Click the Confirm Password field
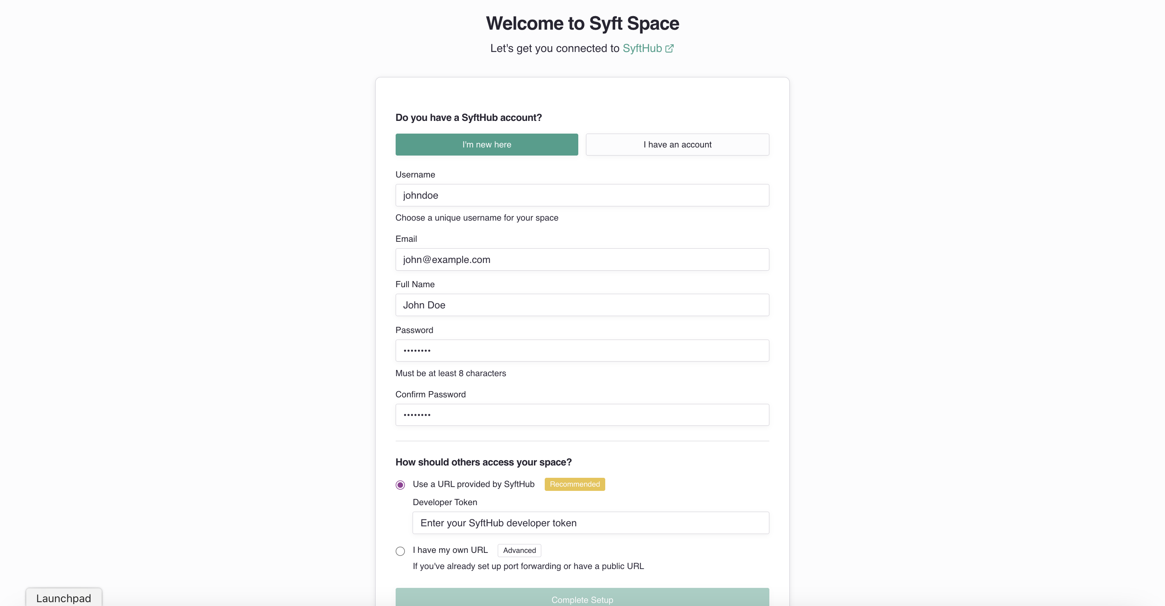1165x606 pixels. (582, 415)
